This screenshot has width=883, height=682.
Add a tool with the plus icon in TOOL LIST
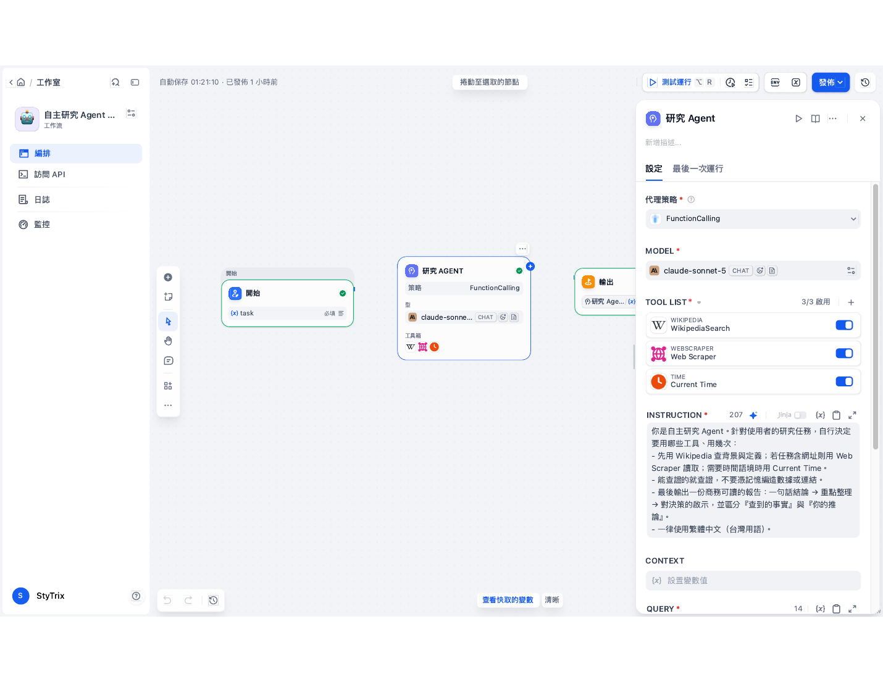tap(851, 302)
